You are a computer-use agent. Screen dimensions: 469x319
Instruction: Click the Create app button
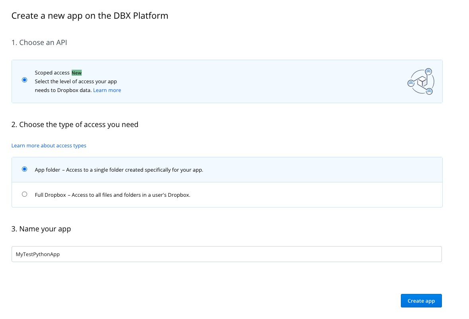(421, 301)
